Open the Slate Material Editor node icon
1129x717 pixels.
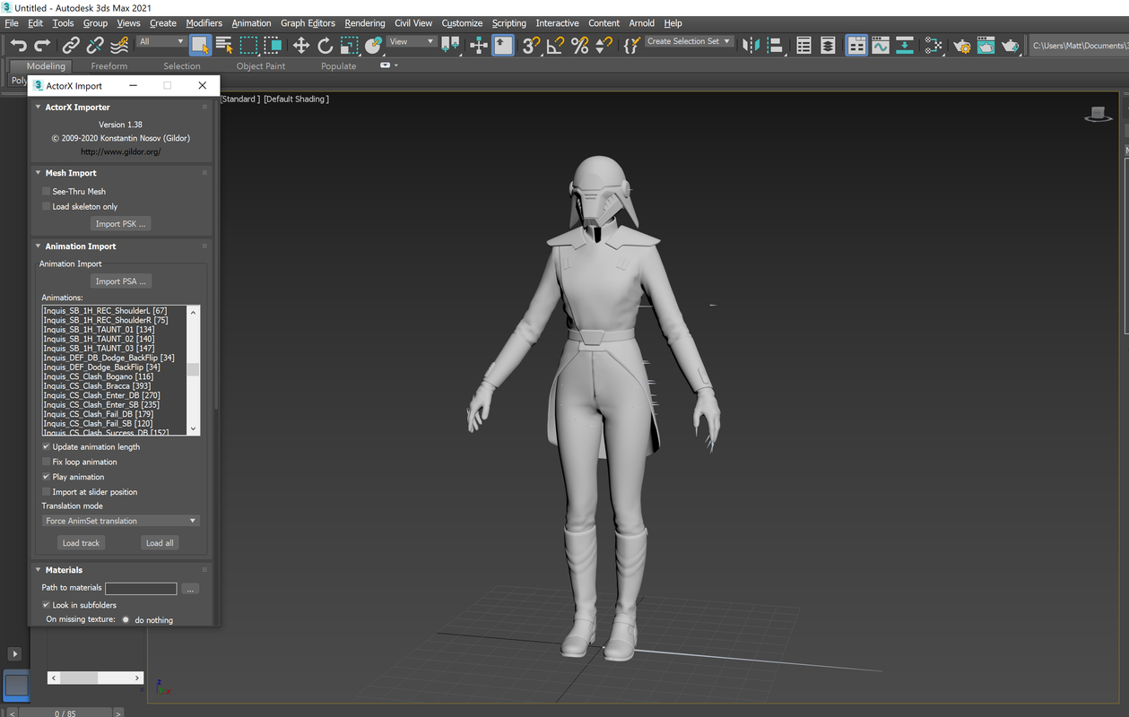(934, 45)
